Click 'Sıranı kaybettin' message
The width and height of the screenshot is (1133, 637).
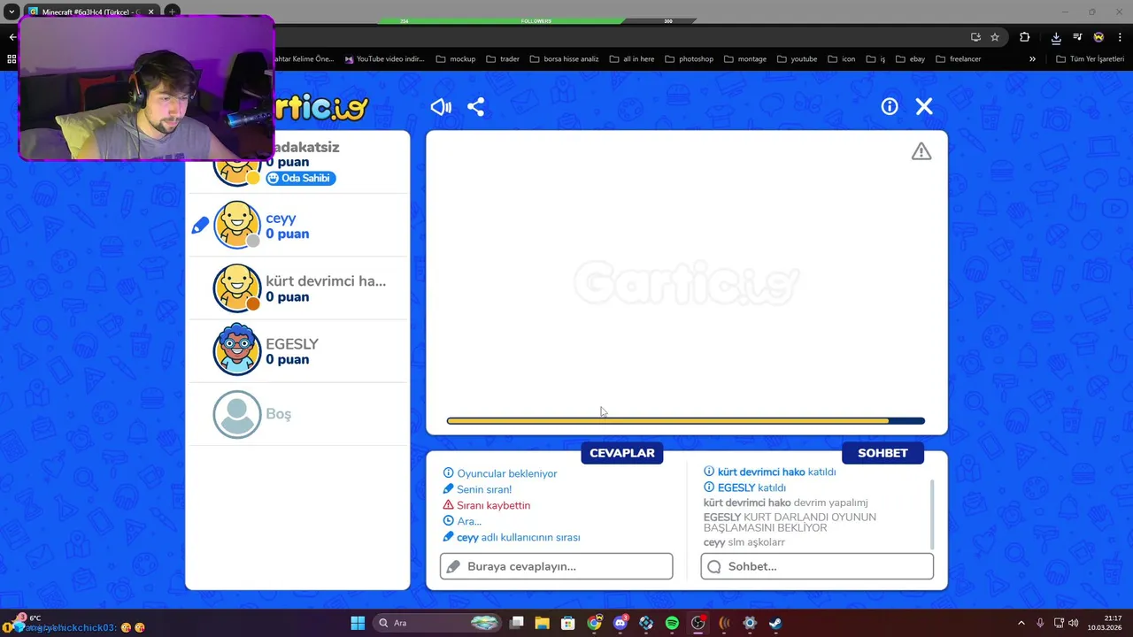493,505
